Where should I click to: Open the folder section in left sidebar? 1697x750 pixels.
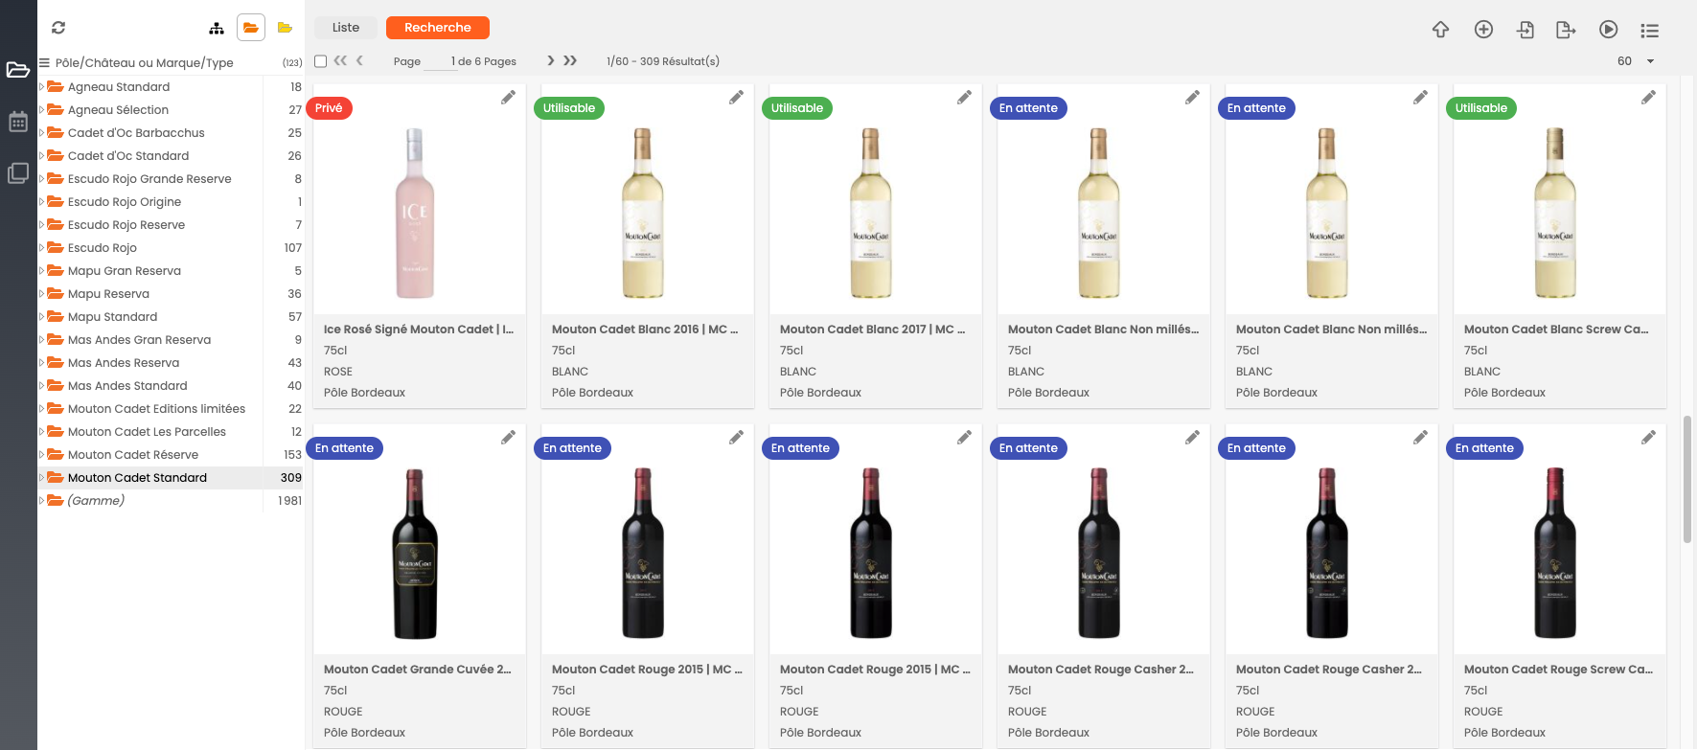point(18,70)
